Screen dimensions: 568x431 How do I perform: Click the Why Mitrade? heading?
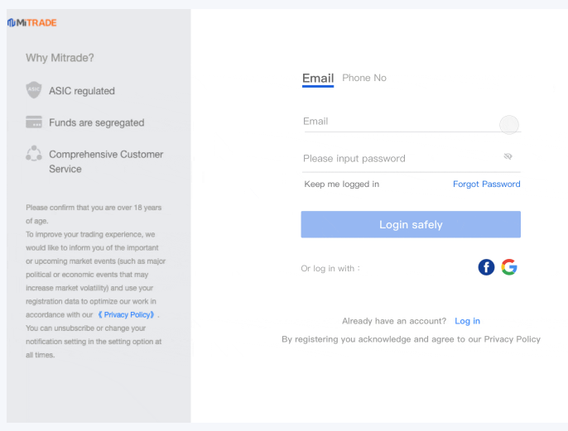coord(60,58)
